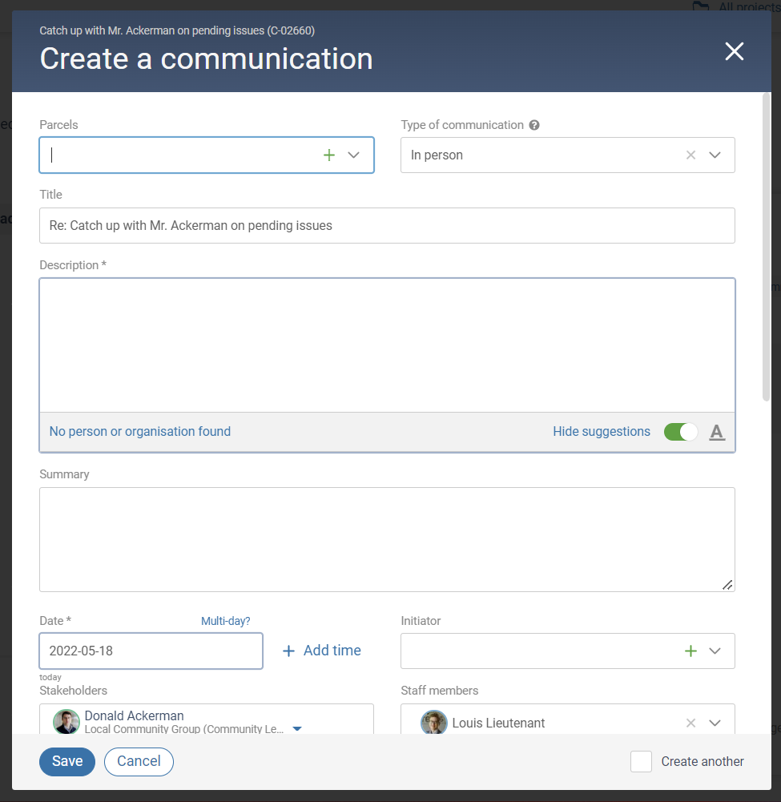Click the text formatting A icon
This screenshot has height=802, width=781.
pyautogui.click(x=717, y=432)
